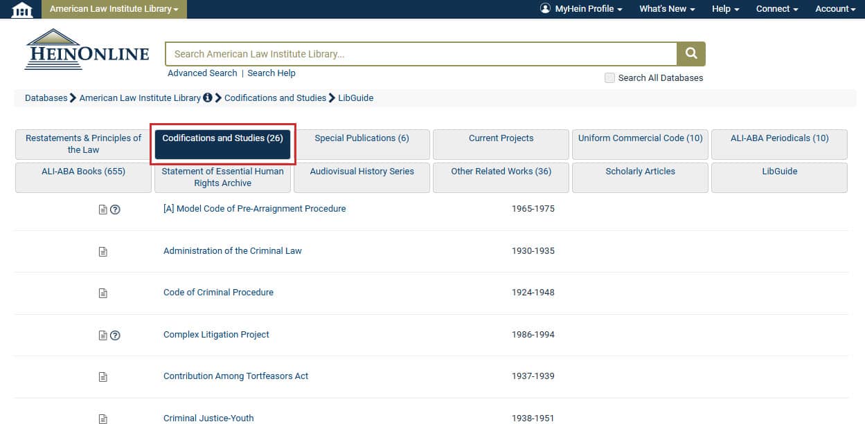
Task: Click the person icon next to MyHein Profile
Action: click(546, 9)
